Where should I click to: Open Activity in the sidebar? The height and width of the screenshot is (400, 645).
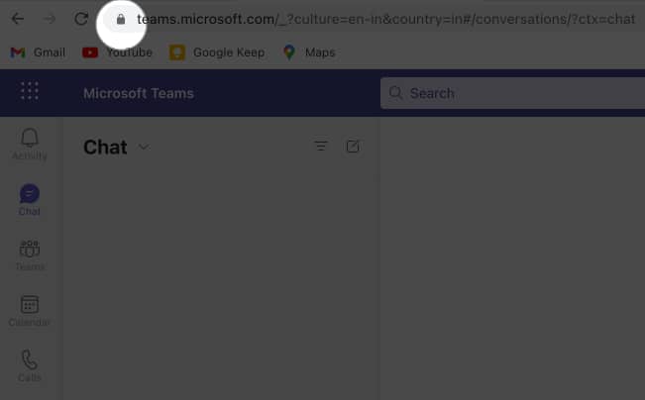point(30,144)
